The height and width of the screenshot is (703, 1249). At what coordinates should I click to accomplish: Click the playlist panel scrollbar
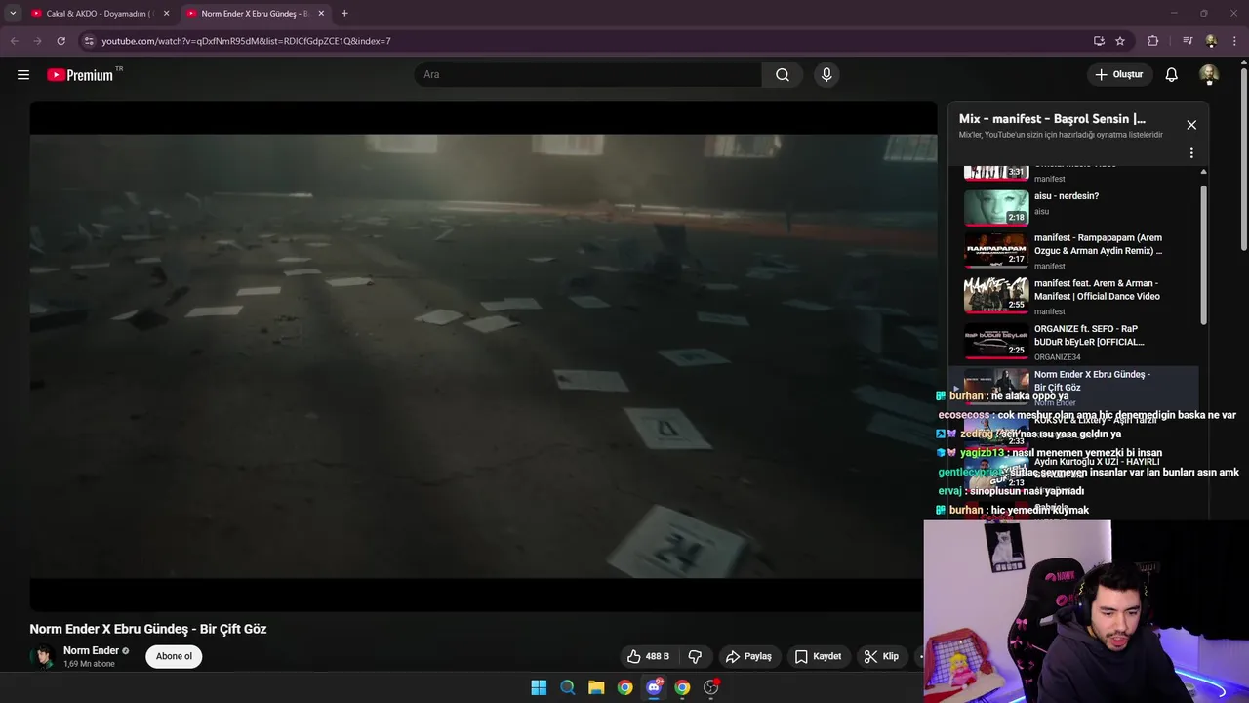(1203, 254)
